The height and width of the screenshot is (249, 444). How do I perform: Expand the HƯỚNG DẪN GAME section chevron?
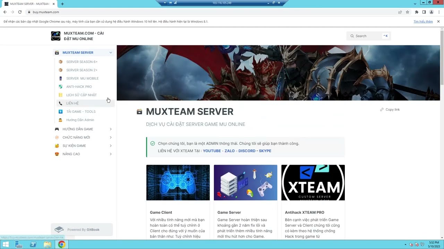click(111, 129)
